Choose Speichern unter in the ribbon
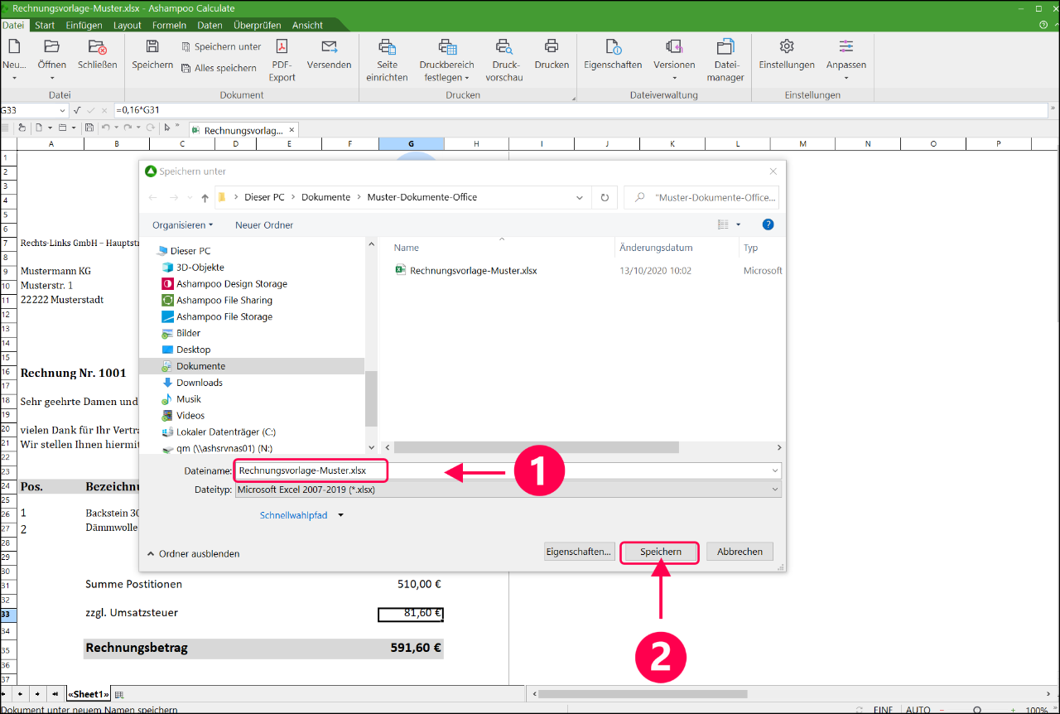This screenshot has width=1060, height=714. click(221, 46)
